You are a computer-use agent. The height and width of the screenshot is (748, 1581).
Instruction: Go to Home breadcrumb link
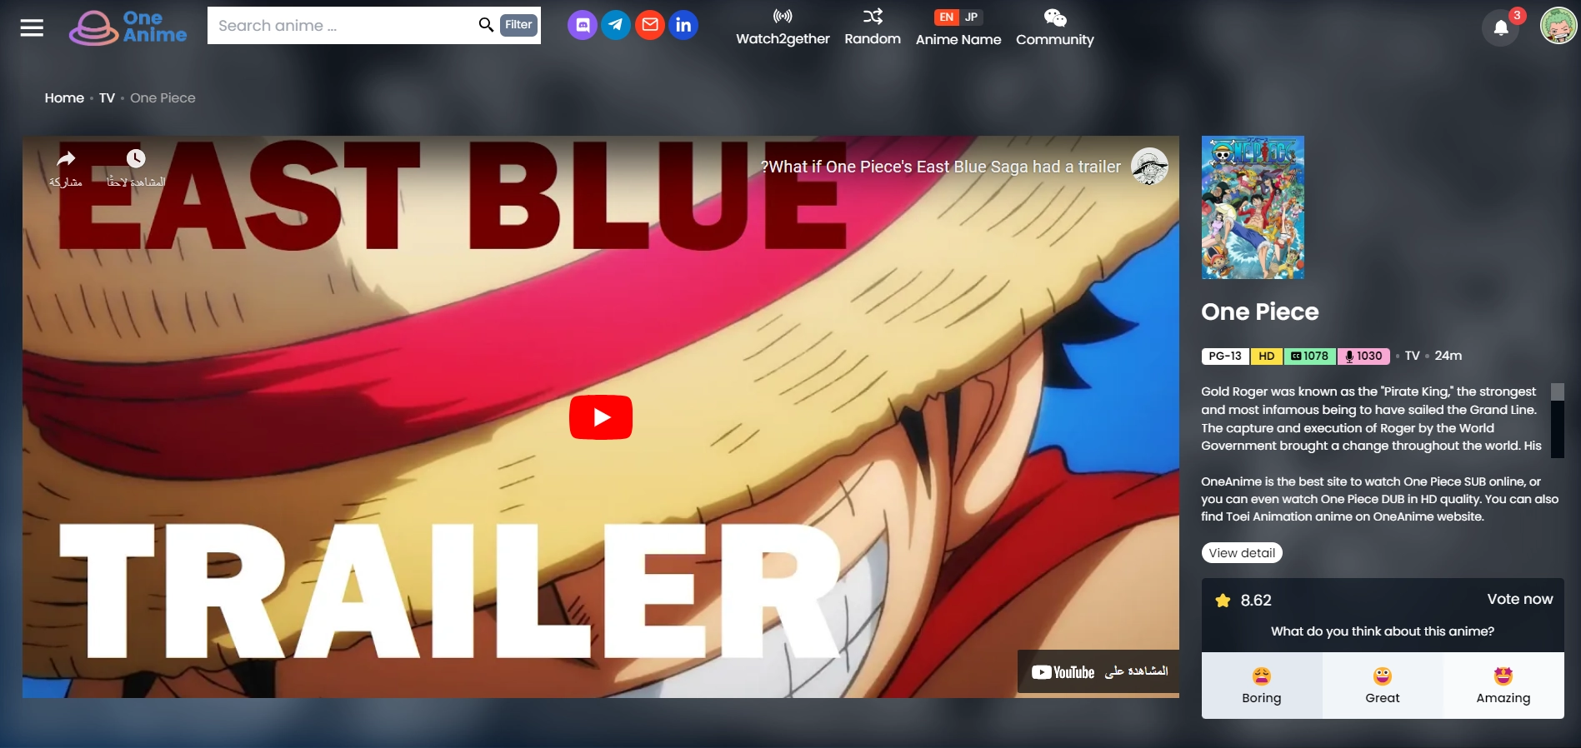64,97
